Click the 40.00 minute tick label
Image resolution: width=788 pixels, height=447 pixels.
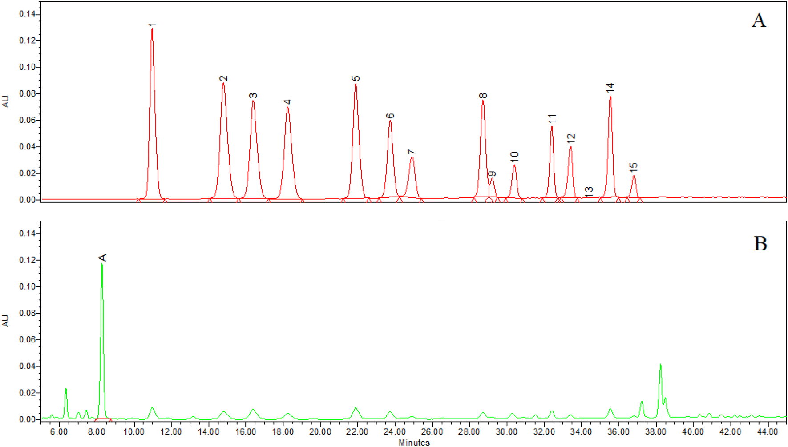[x=693, y=431]
